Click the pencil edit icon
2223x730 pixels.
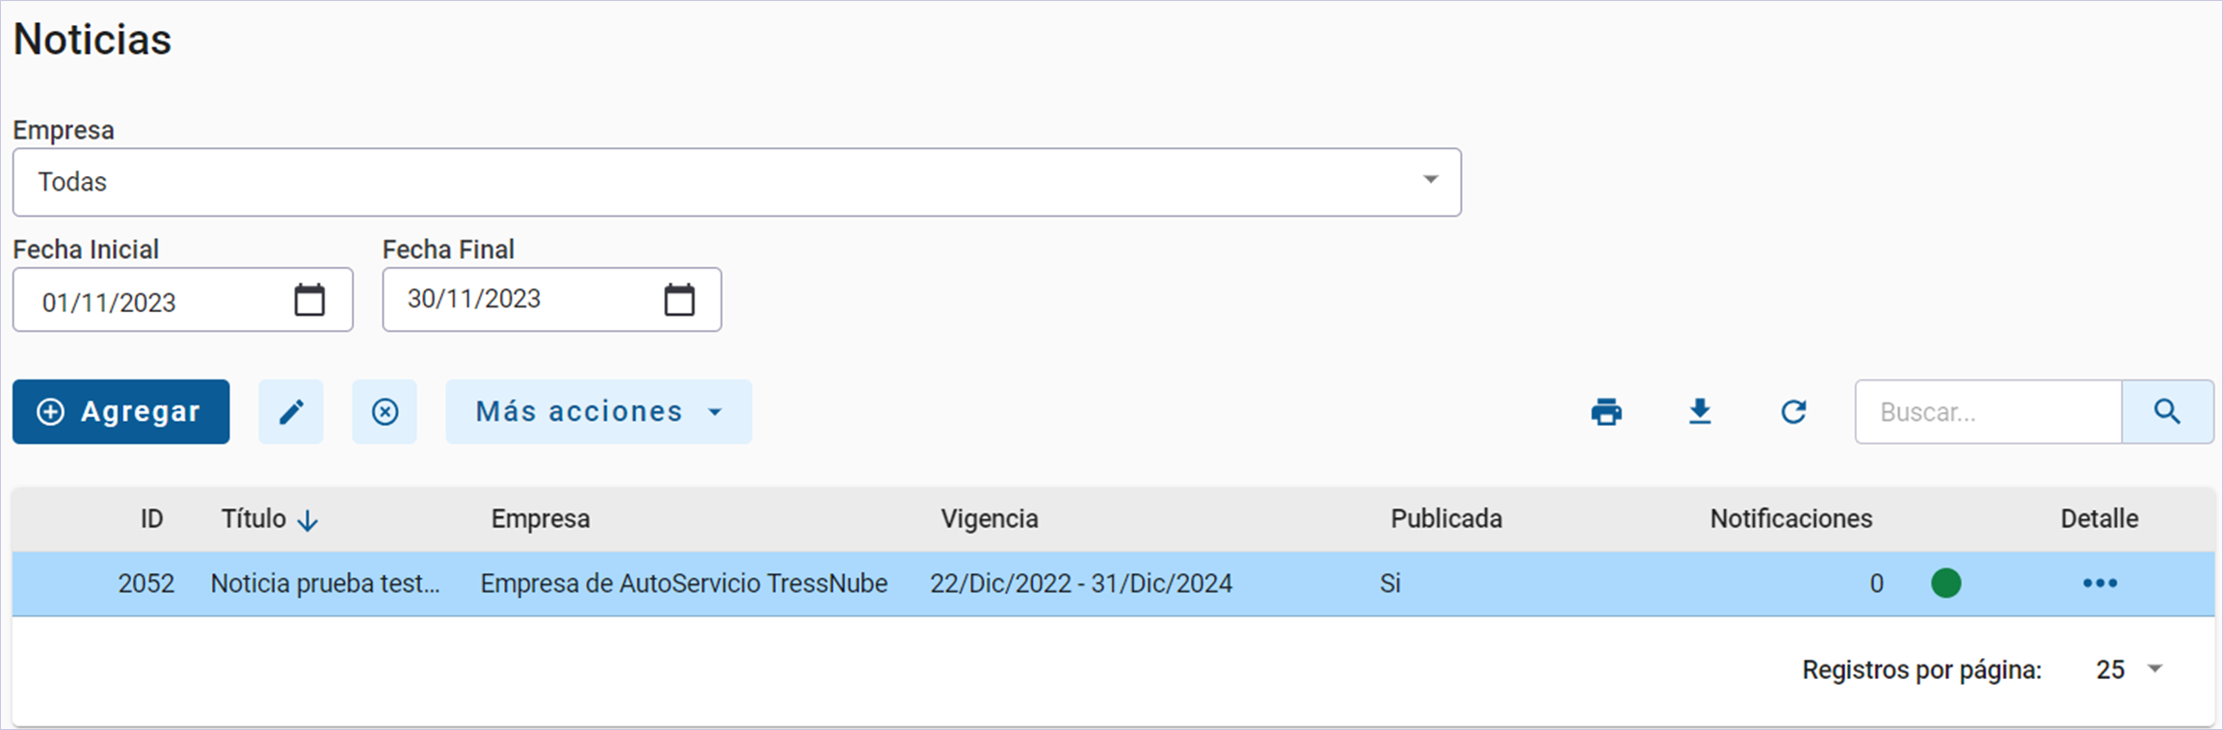click(291, 412)
